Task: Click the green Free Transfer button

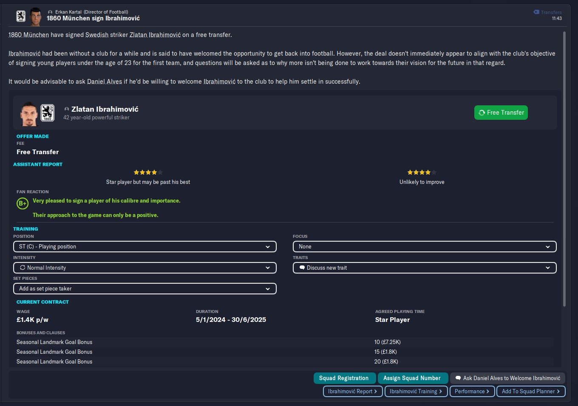Action: point(501,113)
